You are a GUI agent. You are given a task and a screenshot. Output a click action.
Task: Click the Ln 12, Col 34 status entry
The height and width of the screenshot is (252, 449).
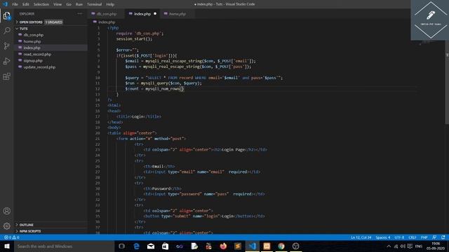(x=361, y=237)
